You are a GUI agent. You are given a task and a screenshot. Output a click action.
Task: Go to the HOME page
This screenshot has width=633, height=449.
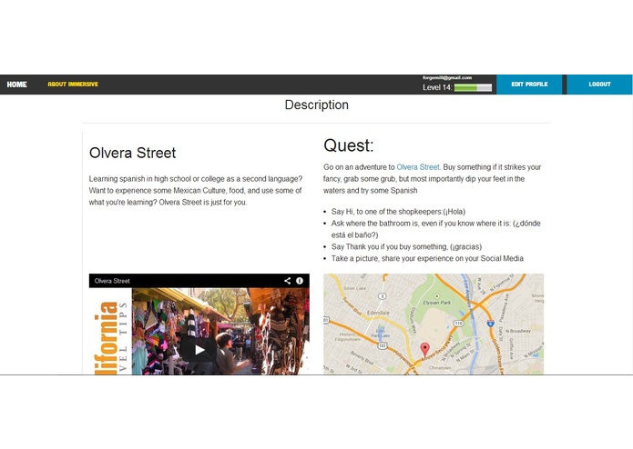pos(17,85)
